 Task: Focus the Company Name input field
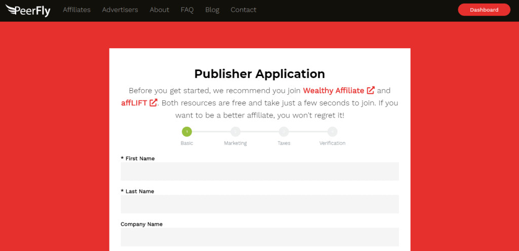(x=260, y=237)
